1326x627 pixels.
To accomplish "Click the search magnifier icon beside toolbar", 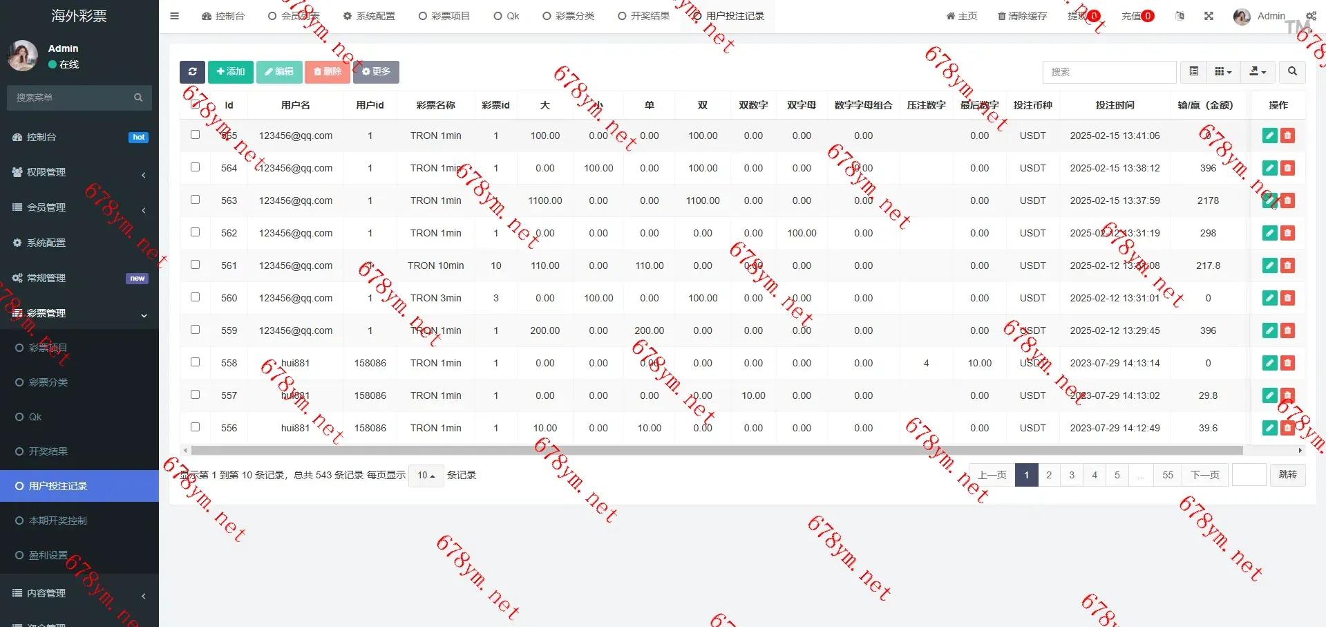I will [x=1291, y=72].
